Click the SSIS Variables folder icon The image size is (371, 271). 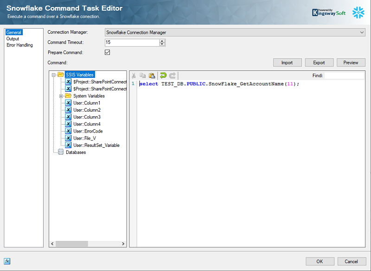(x=61, y=75)
